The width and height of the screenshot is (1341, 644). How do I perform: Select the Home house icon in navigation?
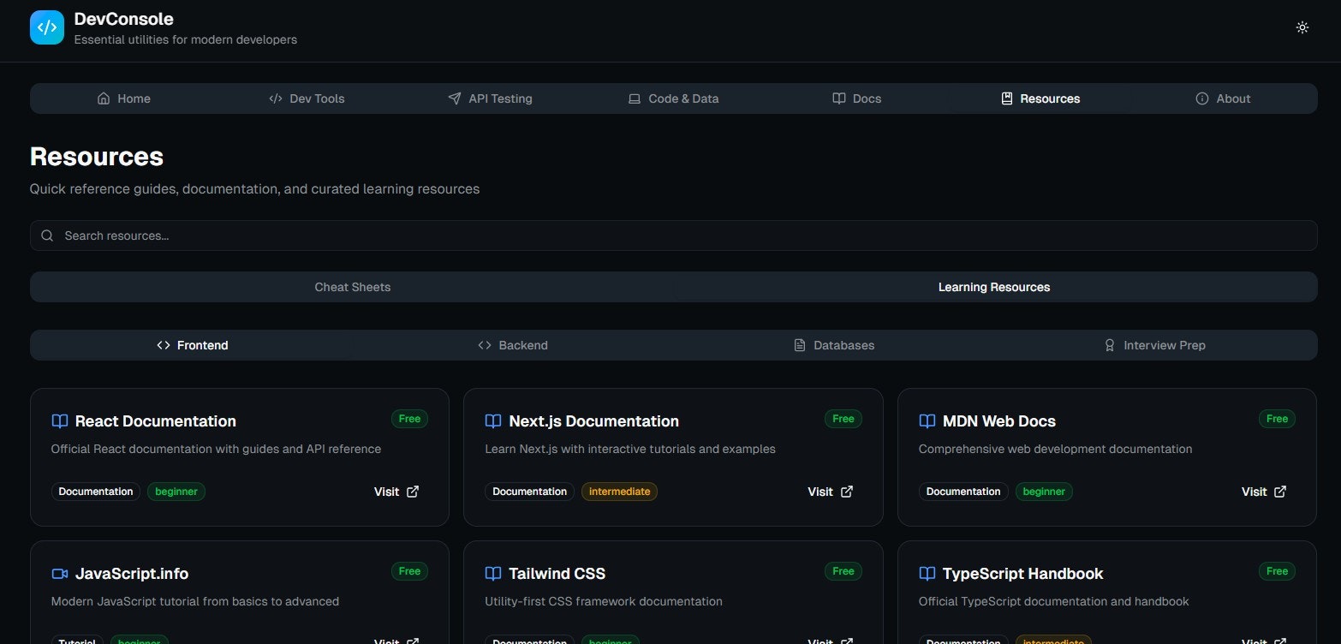pyautogui.click(x=102, y=98)
